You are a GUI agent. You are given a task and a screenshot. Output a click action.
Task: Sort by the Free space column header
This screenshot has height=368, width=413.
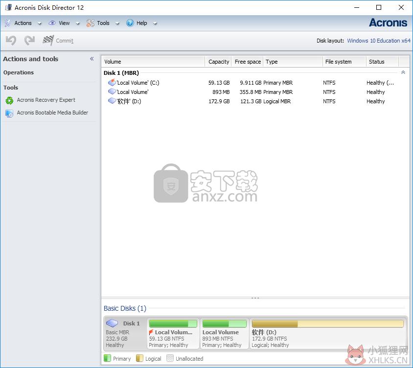click(x=247, y=62)
